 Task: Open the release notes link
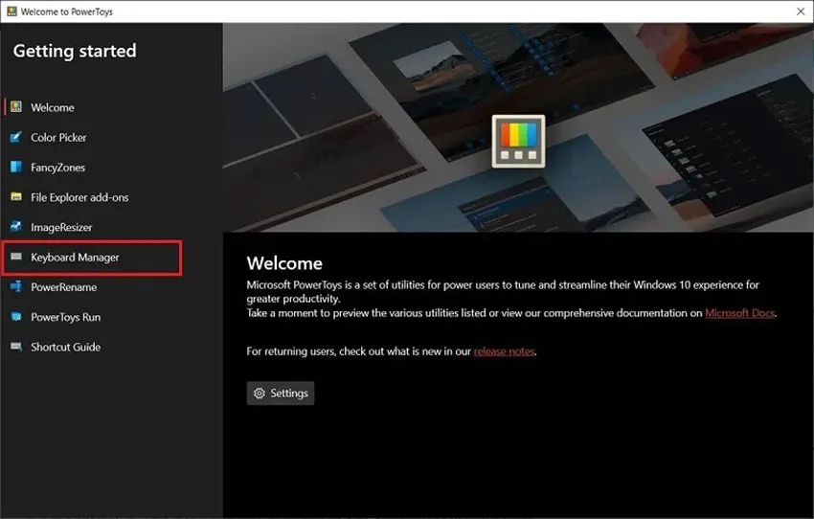click(x=504, y=351)
